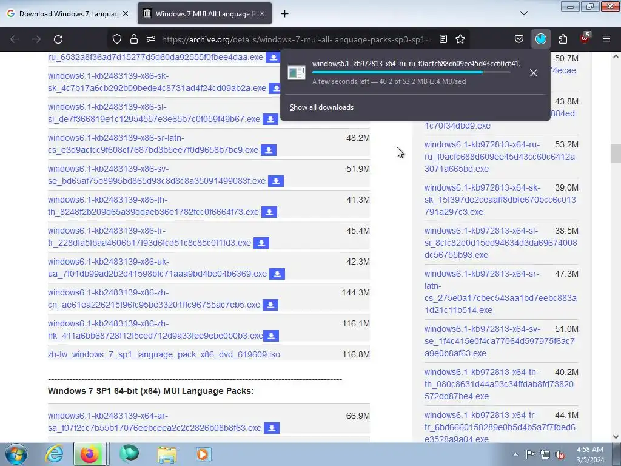This screenshot has height=466, width=621.
Task: Open Action Center flag tray icon
Action: (530, 454)
